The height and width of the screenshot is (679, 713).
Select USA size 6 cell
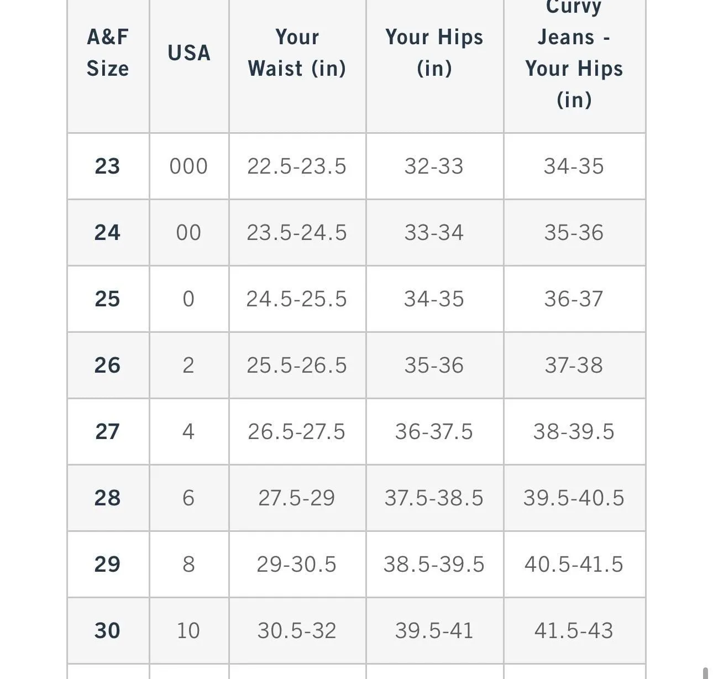189,498
